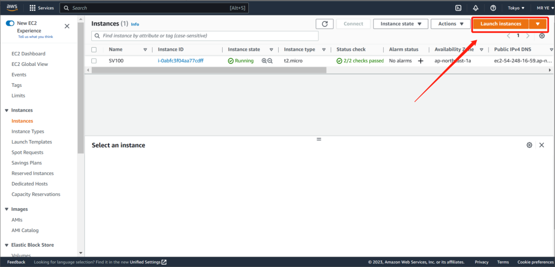
Task: Click the zoom-in icon beside Running
Action: [x=264, y=61]
